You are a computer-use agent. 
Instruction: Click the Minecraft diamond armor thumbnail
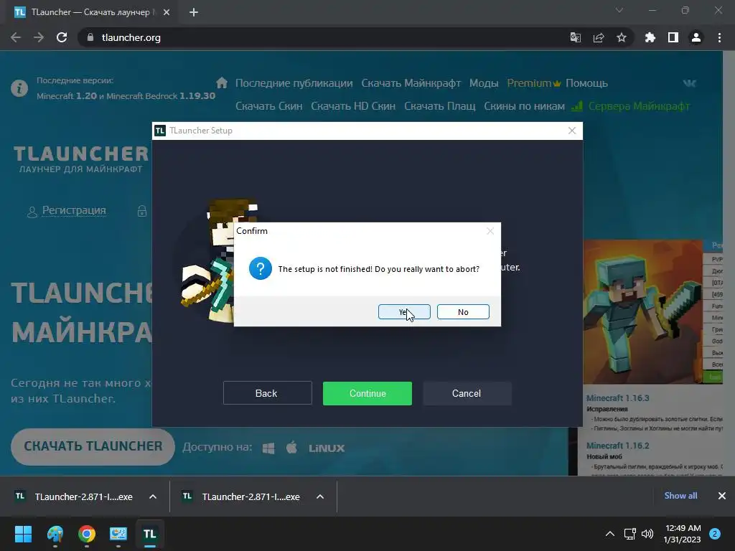(642, 312)
